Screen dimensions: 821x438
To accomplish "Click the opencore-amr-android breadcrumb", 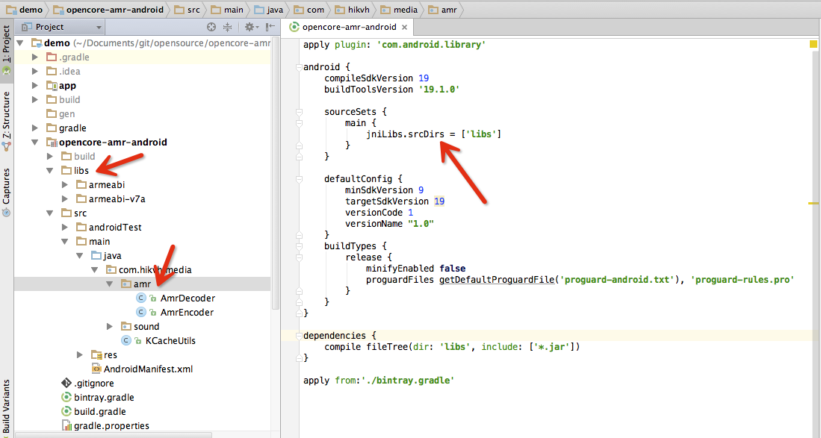I will (109, 10).
